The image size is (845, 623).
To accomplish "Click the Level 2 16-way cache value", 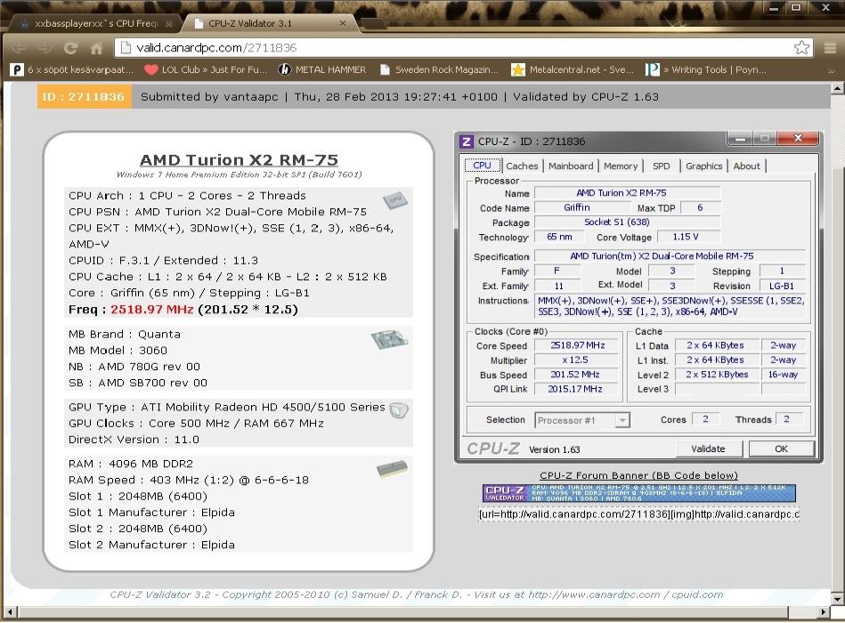I will pyautogui.click(x=783, y=374).
